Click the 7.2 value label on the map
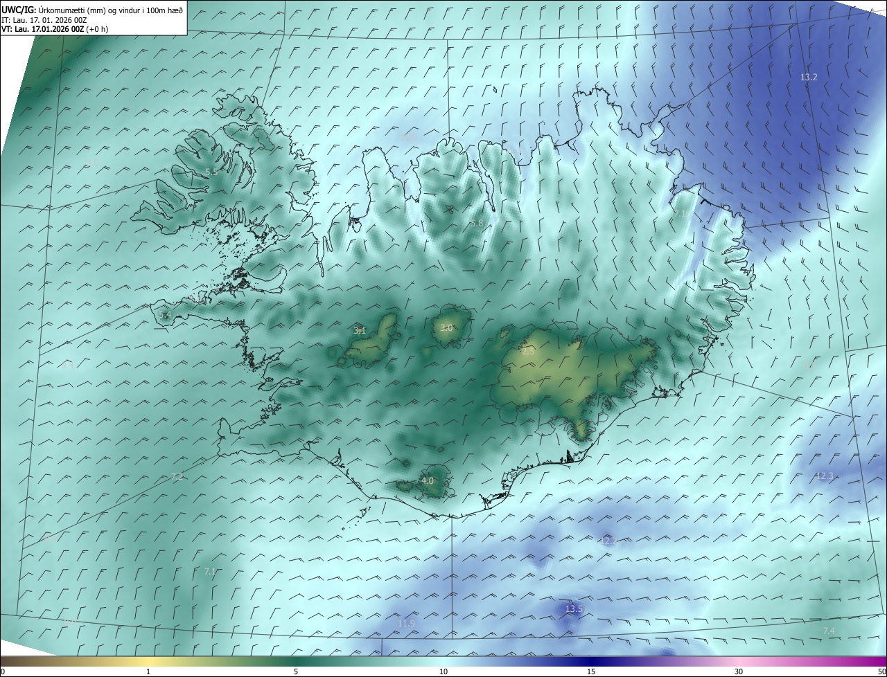 (x=177, y=477)
